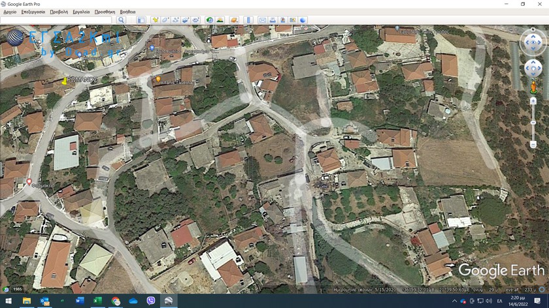Open Excel from the taskbar
The image size is (549, 308).
(97, 301)
